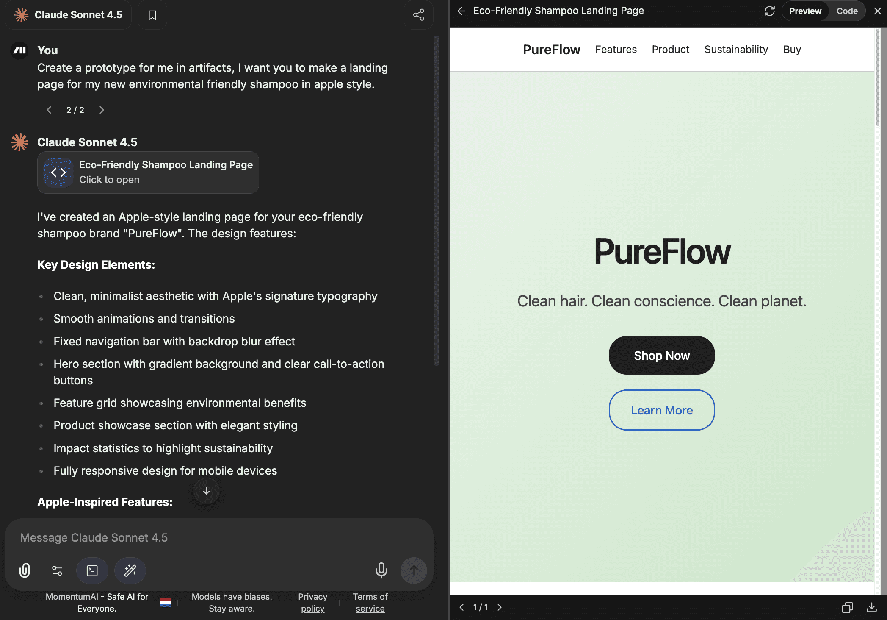Image resolution: width=887 pixels, height=620 pixels.
Task: Toggle the magic wand tool button
Action: 130,570
